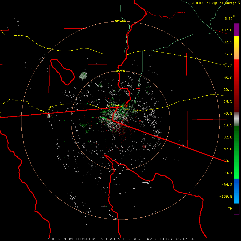Click the -63.1 value on velocity scale

pyautogui.click(x=227, y=161)
